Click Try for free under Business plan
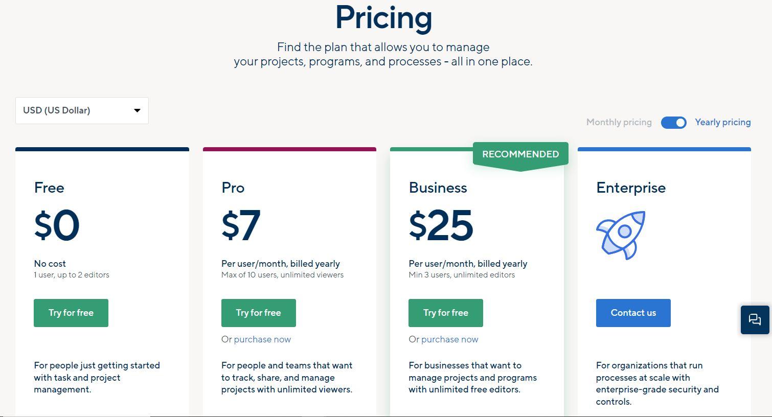The height and width of the screenshot is (417, 772). tap(446, 313)
